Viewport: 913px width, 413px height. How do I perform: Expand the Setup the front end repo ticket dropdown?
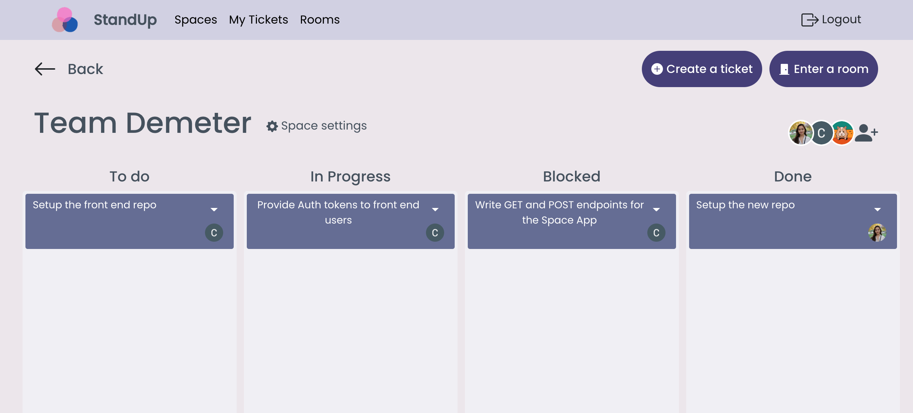(x=214, y=209)
